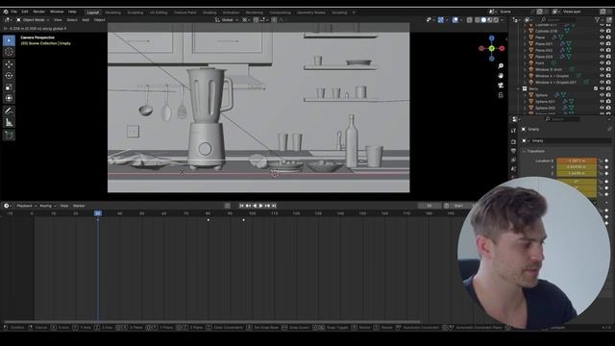Screen dimensions: 615x346
Task: Select the Move tool
Action: [x=9, y=64]
